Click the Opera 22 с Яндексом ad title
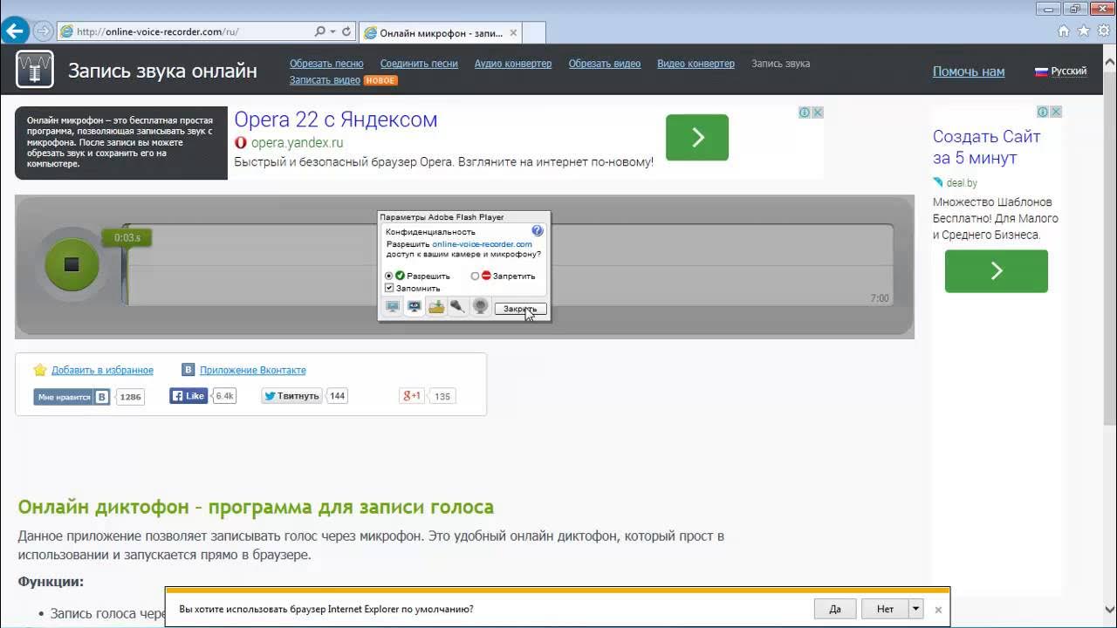1117x628 pixels. coord(336,119)
